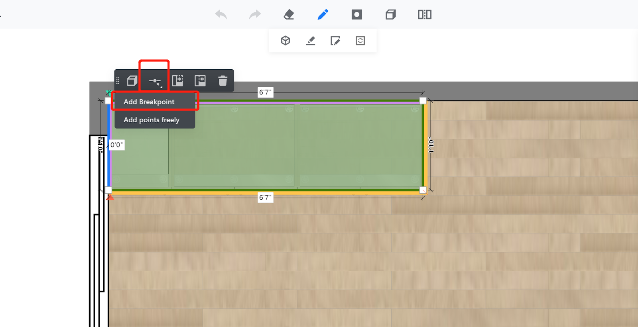638x327 pixels.
Task: Click the top-right corner handle of the shape
Action: coord(423,101)
